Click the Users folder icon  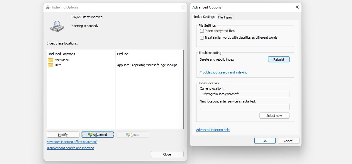tap(51, 65)
